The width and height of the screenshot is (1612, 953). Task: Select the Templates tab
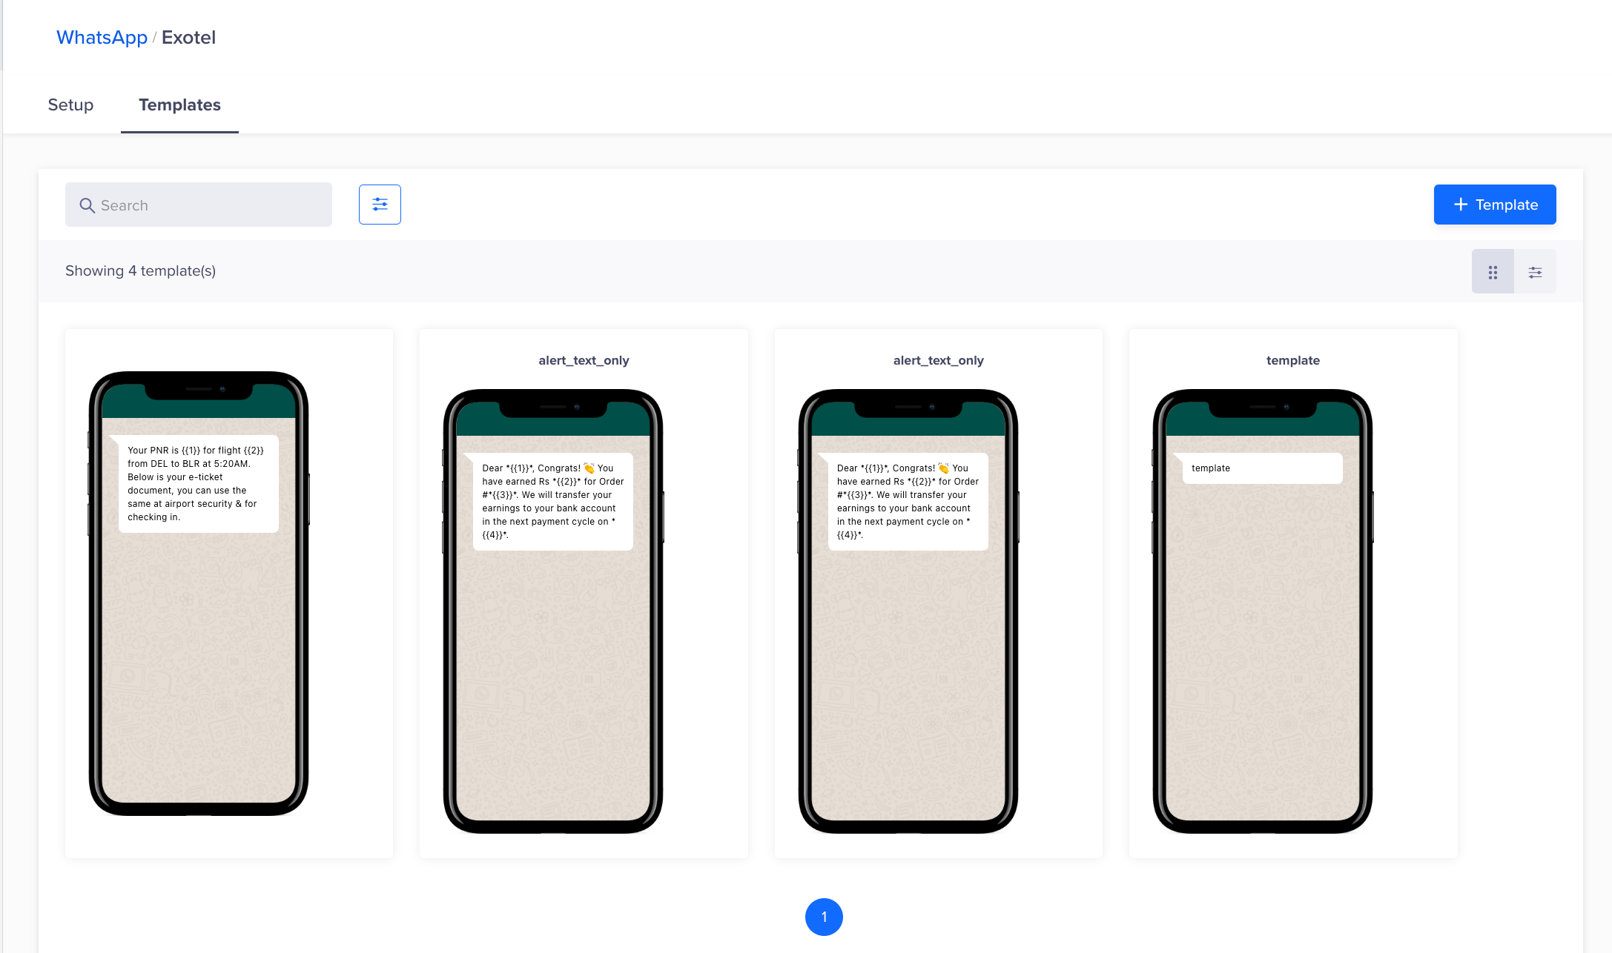pos(179,104)
